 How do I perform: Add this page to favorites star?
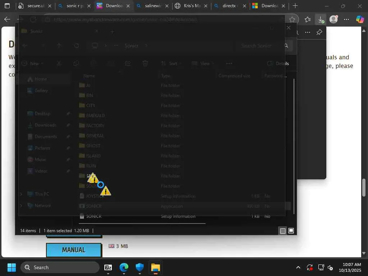click(x=292, y=19)
